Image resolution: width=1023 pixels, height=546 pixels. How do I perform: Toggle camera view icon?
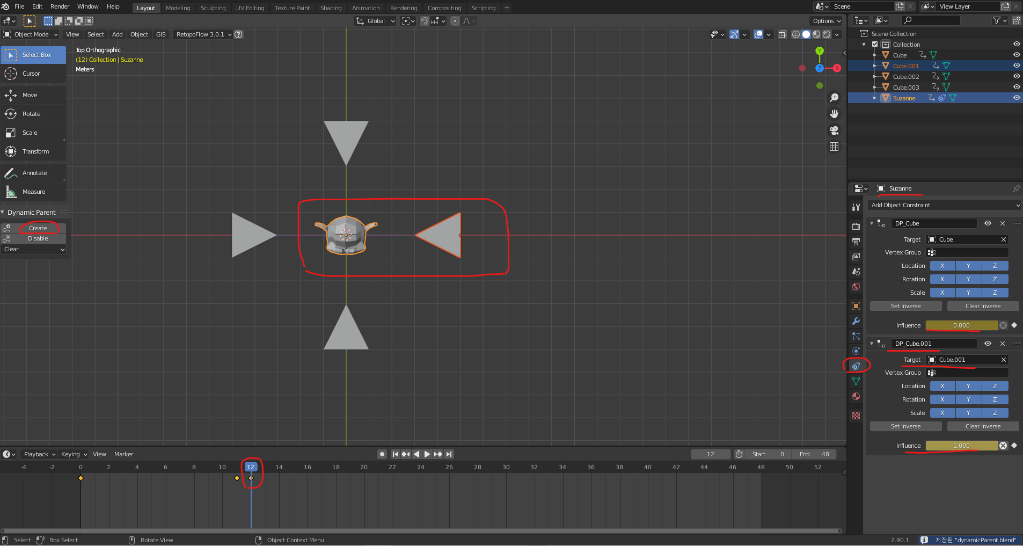[834, 130]
